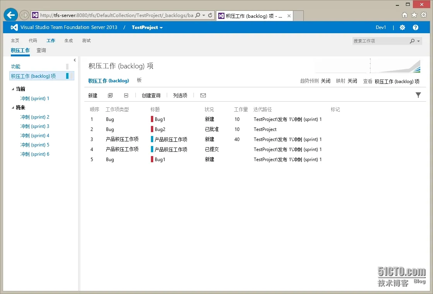Image resolution: width=433 pixels, height=294 pixels.
Task: Open the browser tools gear icon
Action: (424, 15)
